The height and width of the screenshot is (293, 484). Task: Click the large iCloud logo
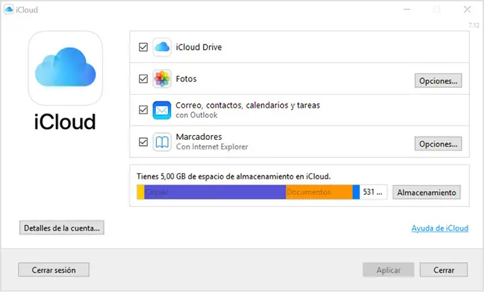pos(65,67)
